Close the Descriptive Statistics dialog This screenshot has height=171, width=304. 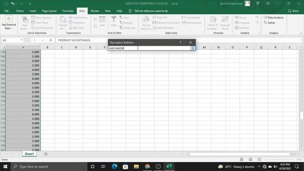point(190,42)
